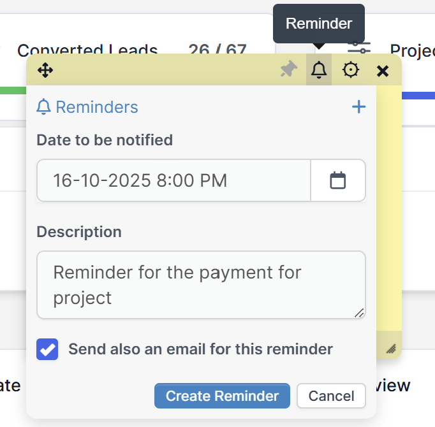The height and width of the screenshot is (427, 435).
Task: Cancel the reminder form
Action: point(331,396)
